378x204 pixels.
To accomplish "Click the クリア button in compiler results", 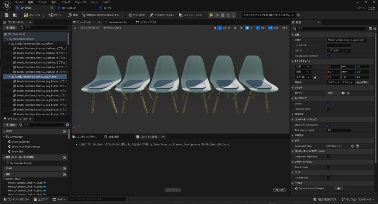I will (x=279, y=190).
